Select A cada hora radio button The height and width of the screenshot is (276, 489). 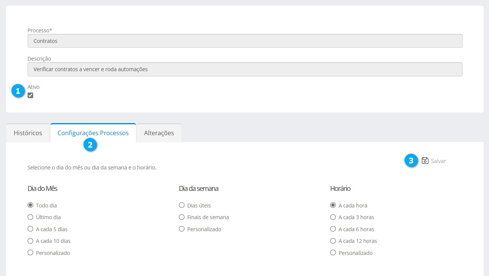pos(333,205)
